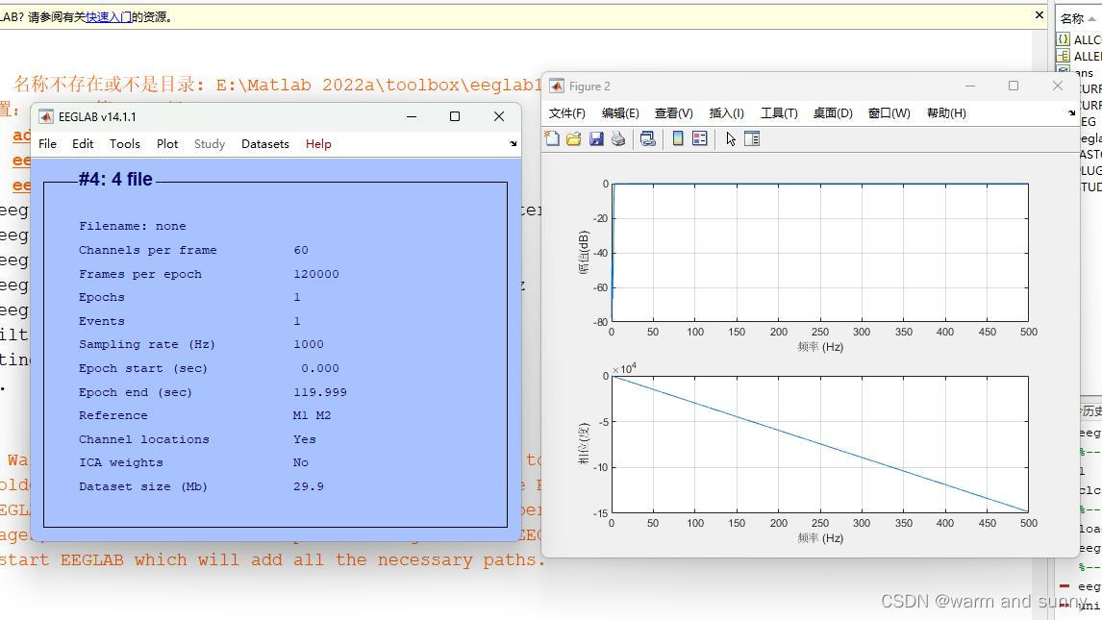Open 编辑(E) menu in Figure 2
The height and width of the screenshot is (620, 1102).
[x=620, y=113]
